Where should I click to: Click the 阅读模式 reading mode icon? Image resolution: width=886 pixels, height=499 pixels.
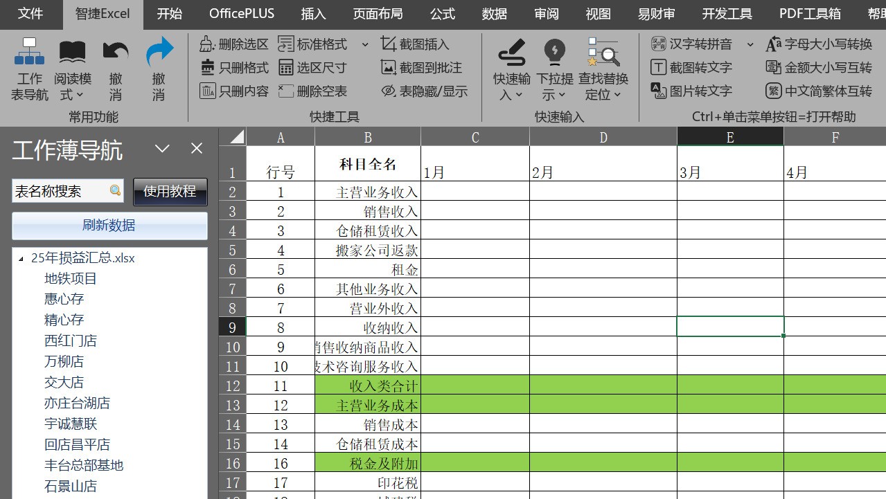click(x=72, y=69)
